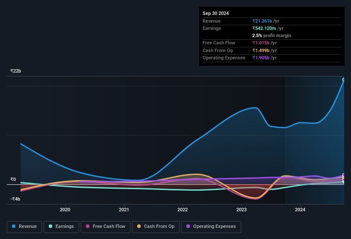Viewport: 351px width, 239px height.
Task: Click the Revenue endpoint marker on chart
Action: 344,80
